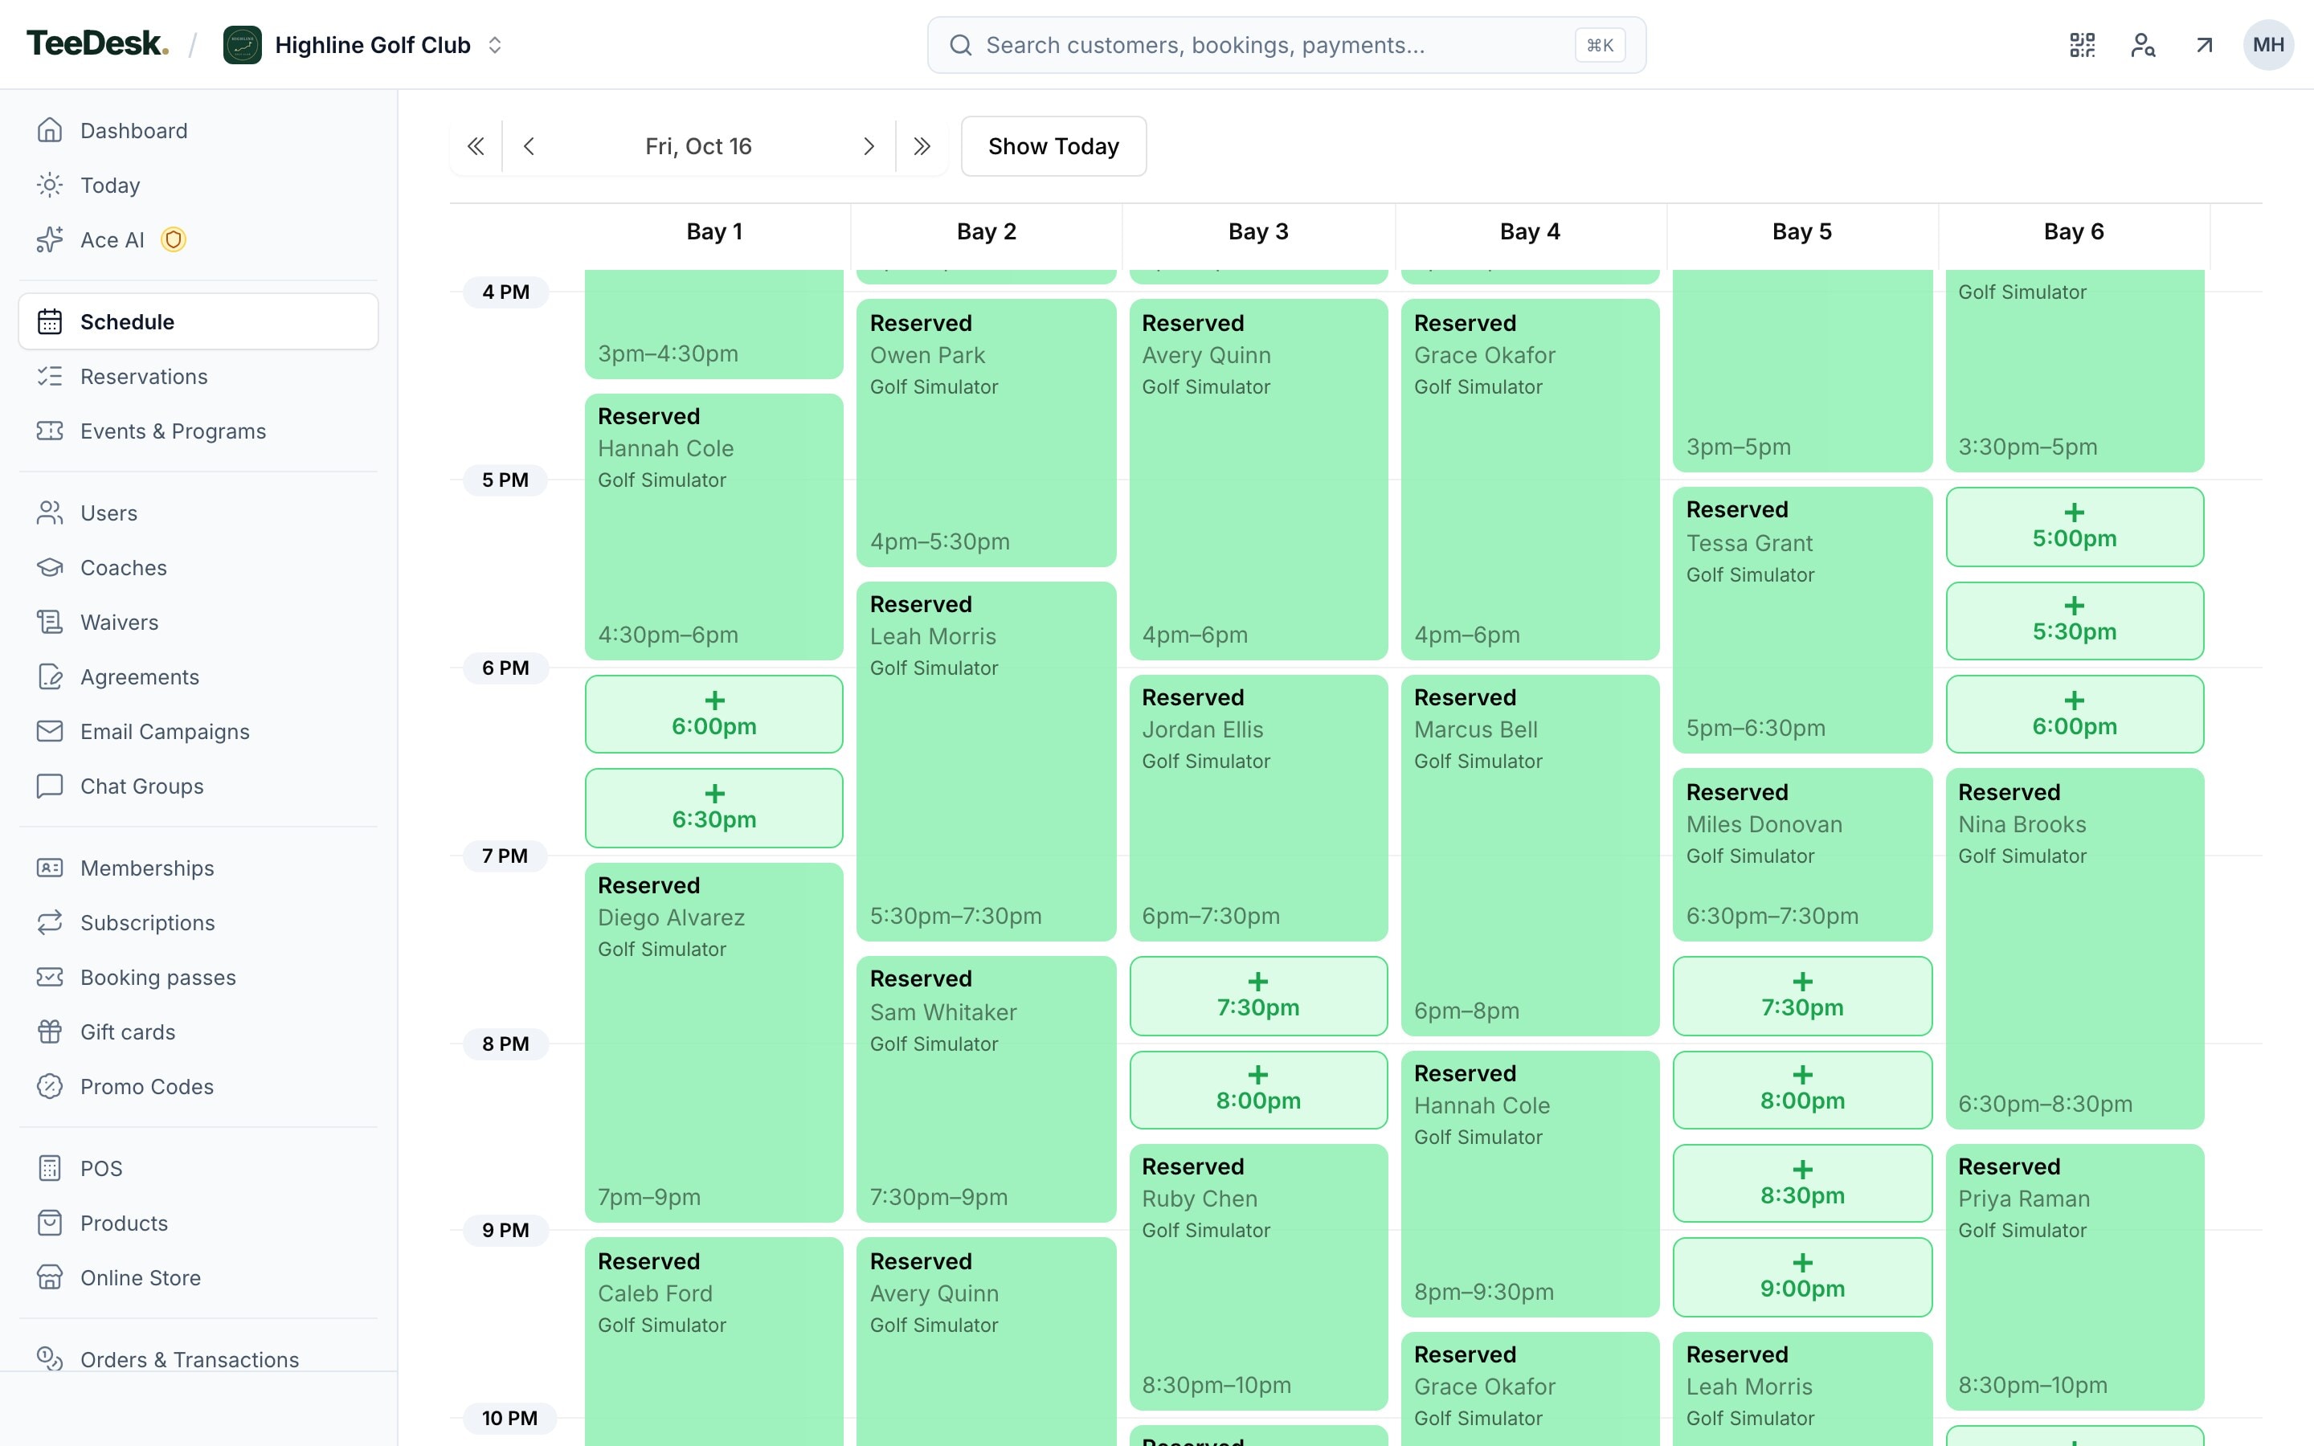Go to the Coaches section
This screenshot has width=2314, height=1446.
198,568
